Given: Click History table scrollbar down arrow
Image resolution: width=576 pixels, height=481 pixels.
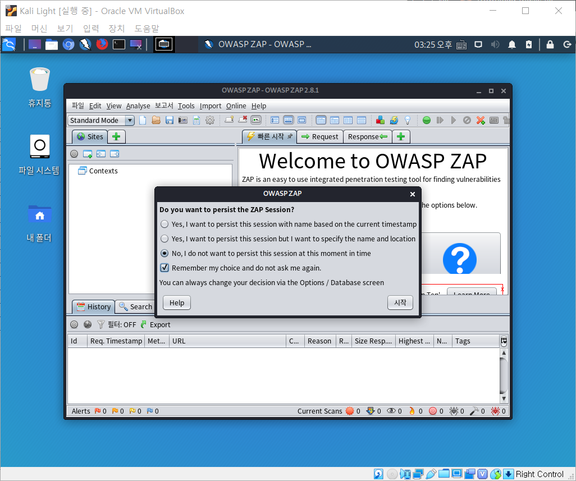Looking at the screenshot, I should [504, 398].
